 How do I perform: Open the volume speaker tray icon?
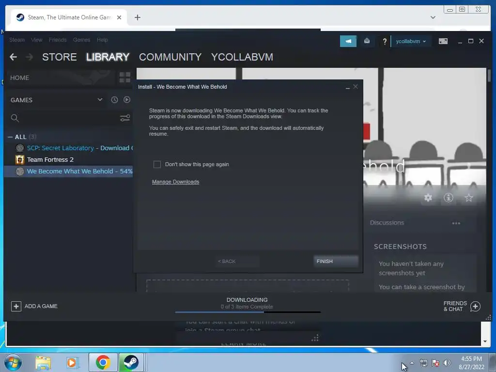447,363
